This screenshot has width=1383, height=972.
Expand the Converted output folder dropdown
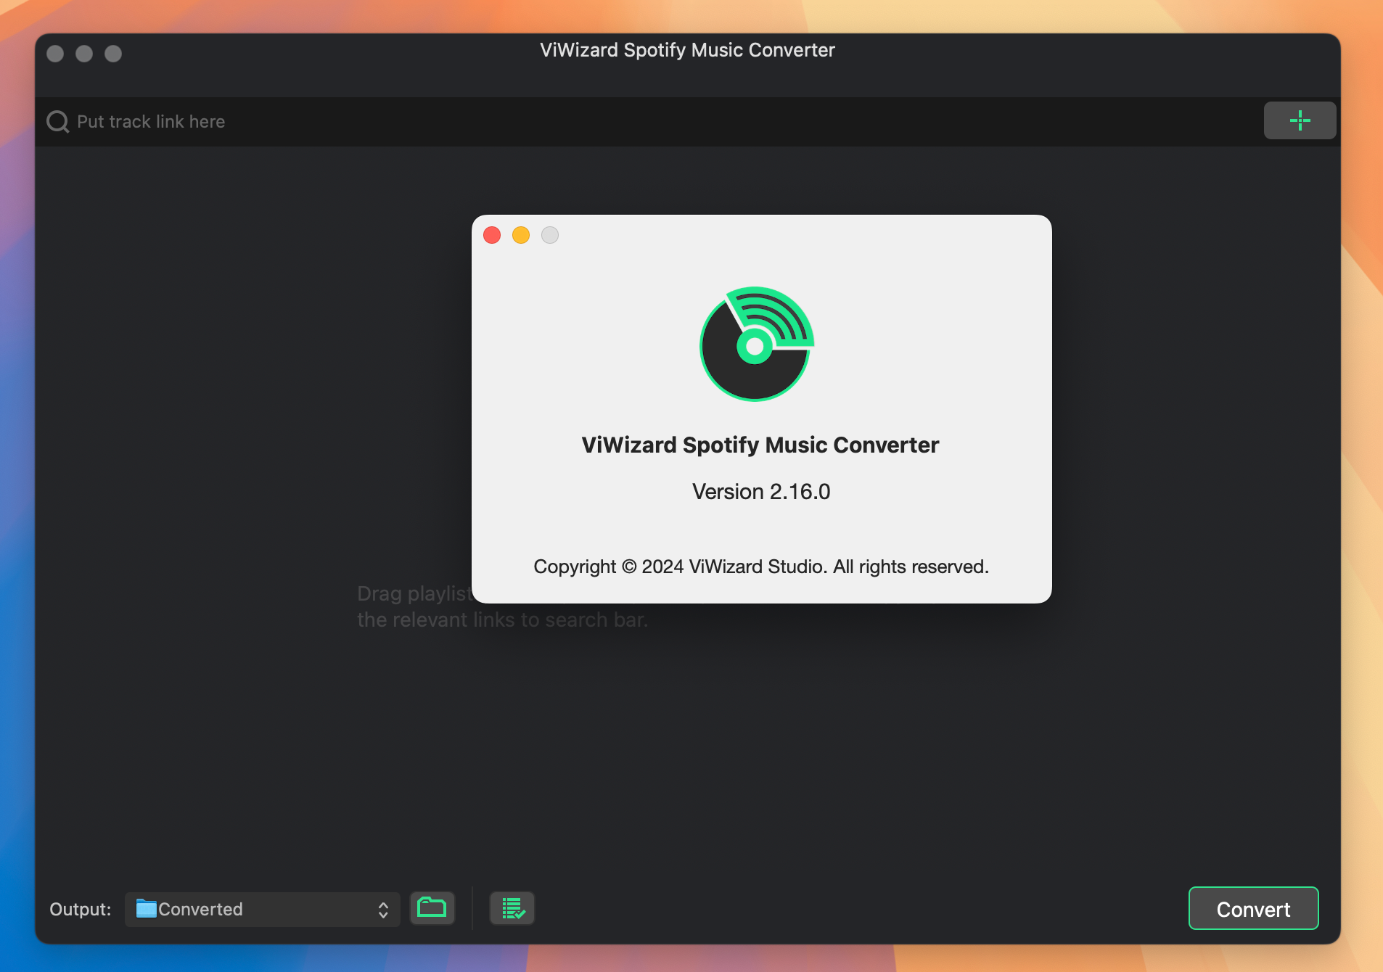262,909
